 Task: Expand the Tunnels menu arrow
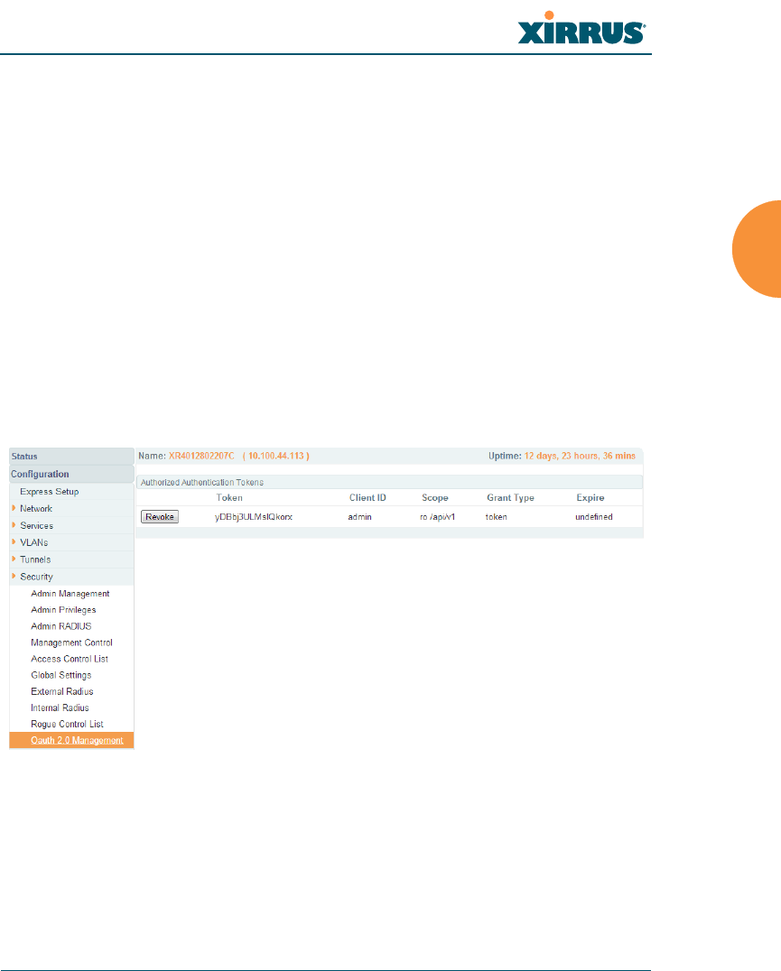[14, 559]
